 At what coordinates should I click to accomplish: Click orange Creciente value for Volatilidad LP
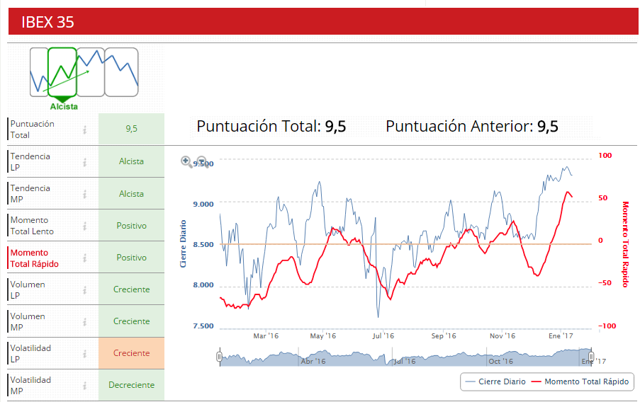(131, 353)
